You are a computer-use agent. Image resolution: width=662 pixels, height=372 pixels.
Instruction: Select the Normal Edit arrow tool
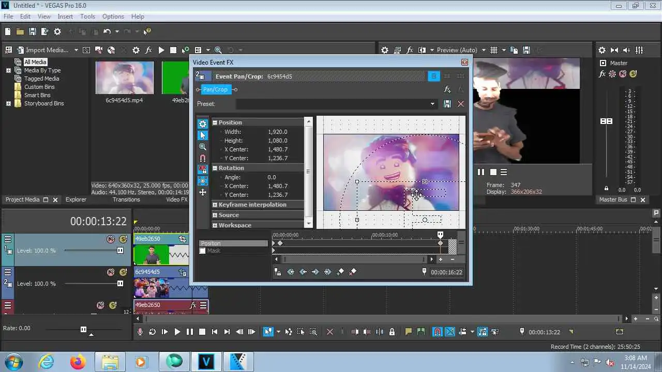(x=203, y=135)
